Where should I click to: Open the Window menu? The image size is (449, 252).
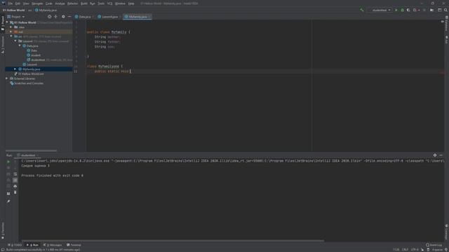(120, 3)
